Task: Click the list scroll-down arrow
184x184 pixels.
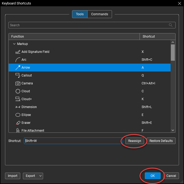Action: [173, 130]
